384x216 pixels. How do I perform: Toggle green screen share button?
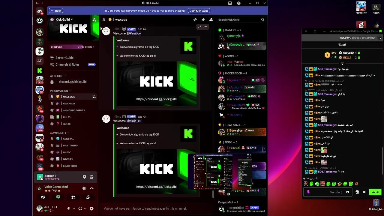click(x=58, y=197)
